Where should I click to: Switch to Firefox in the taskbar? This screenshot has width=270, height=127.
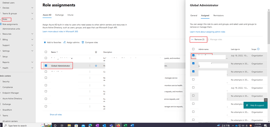(x=118, y=125)
